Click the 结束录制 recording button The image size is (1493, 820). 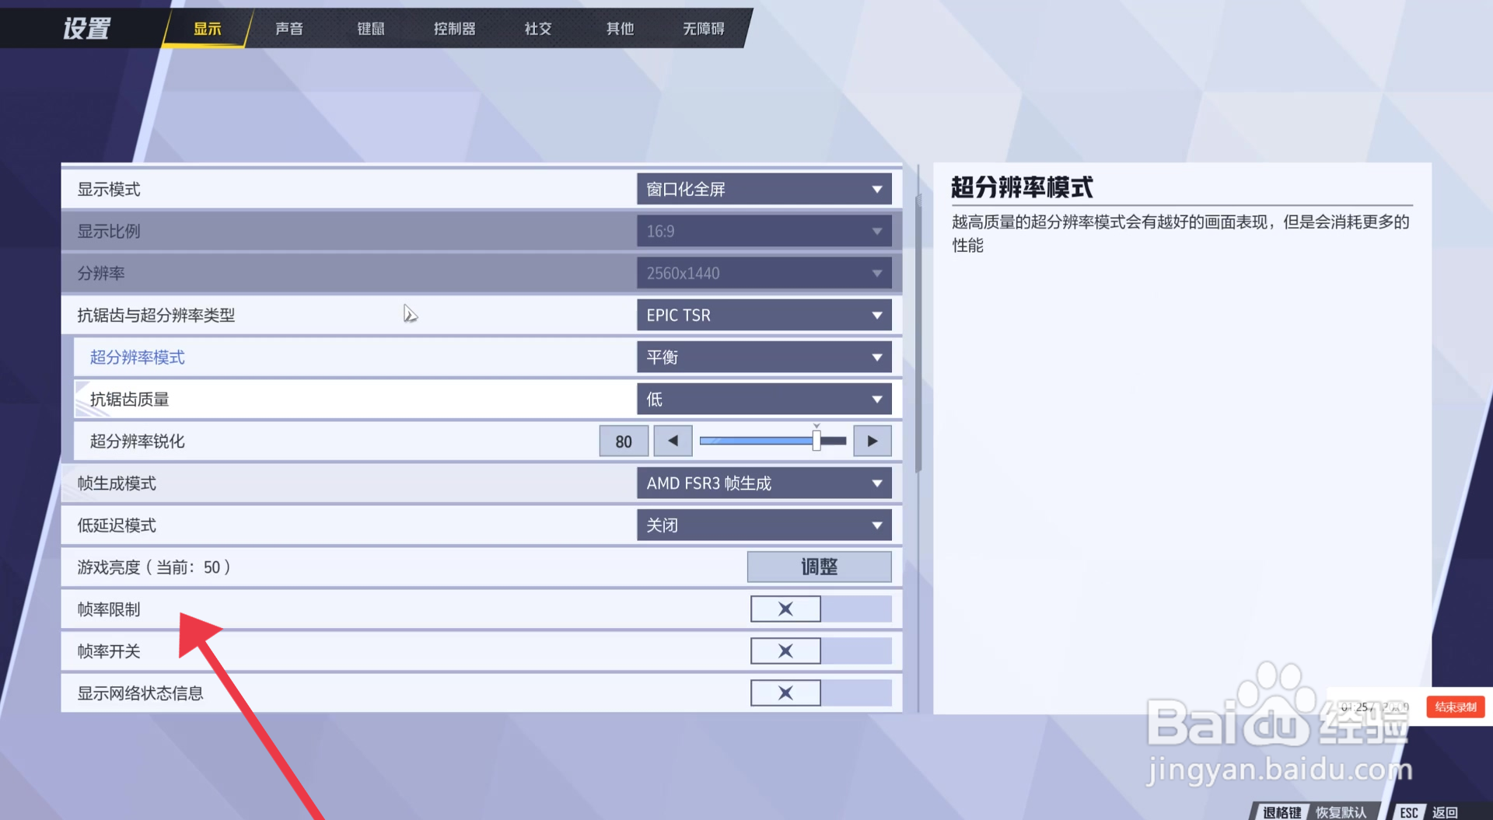pos(1456,707)
